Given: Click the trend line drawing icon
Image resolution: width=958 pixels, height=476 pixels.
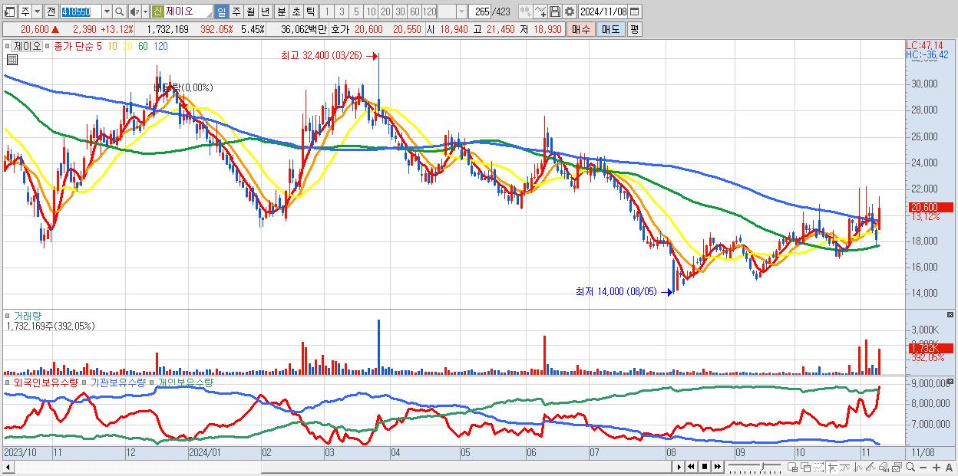Looking at the screenshot, I should (845, 467).
